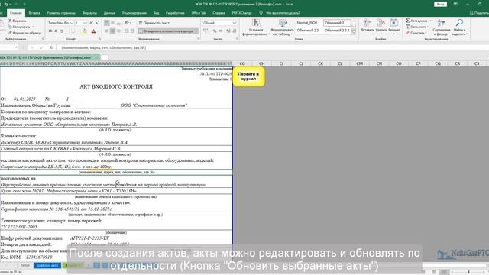Click the insert function fx button

tap(51, 47)
